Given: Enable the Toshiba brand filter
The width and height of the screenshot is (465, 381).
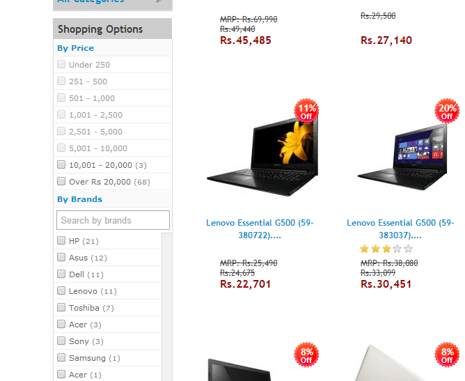Looking at the screenshot, I should 61,307.
